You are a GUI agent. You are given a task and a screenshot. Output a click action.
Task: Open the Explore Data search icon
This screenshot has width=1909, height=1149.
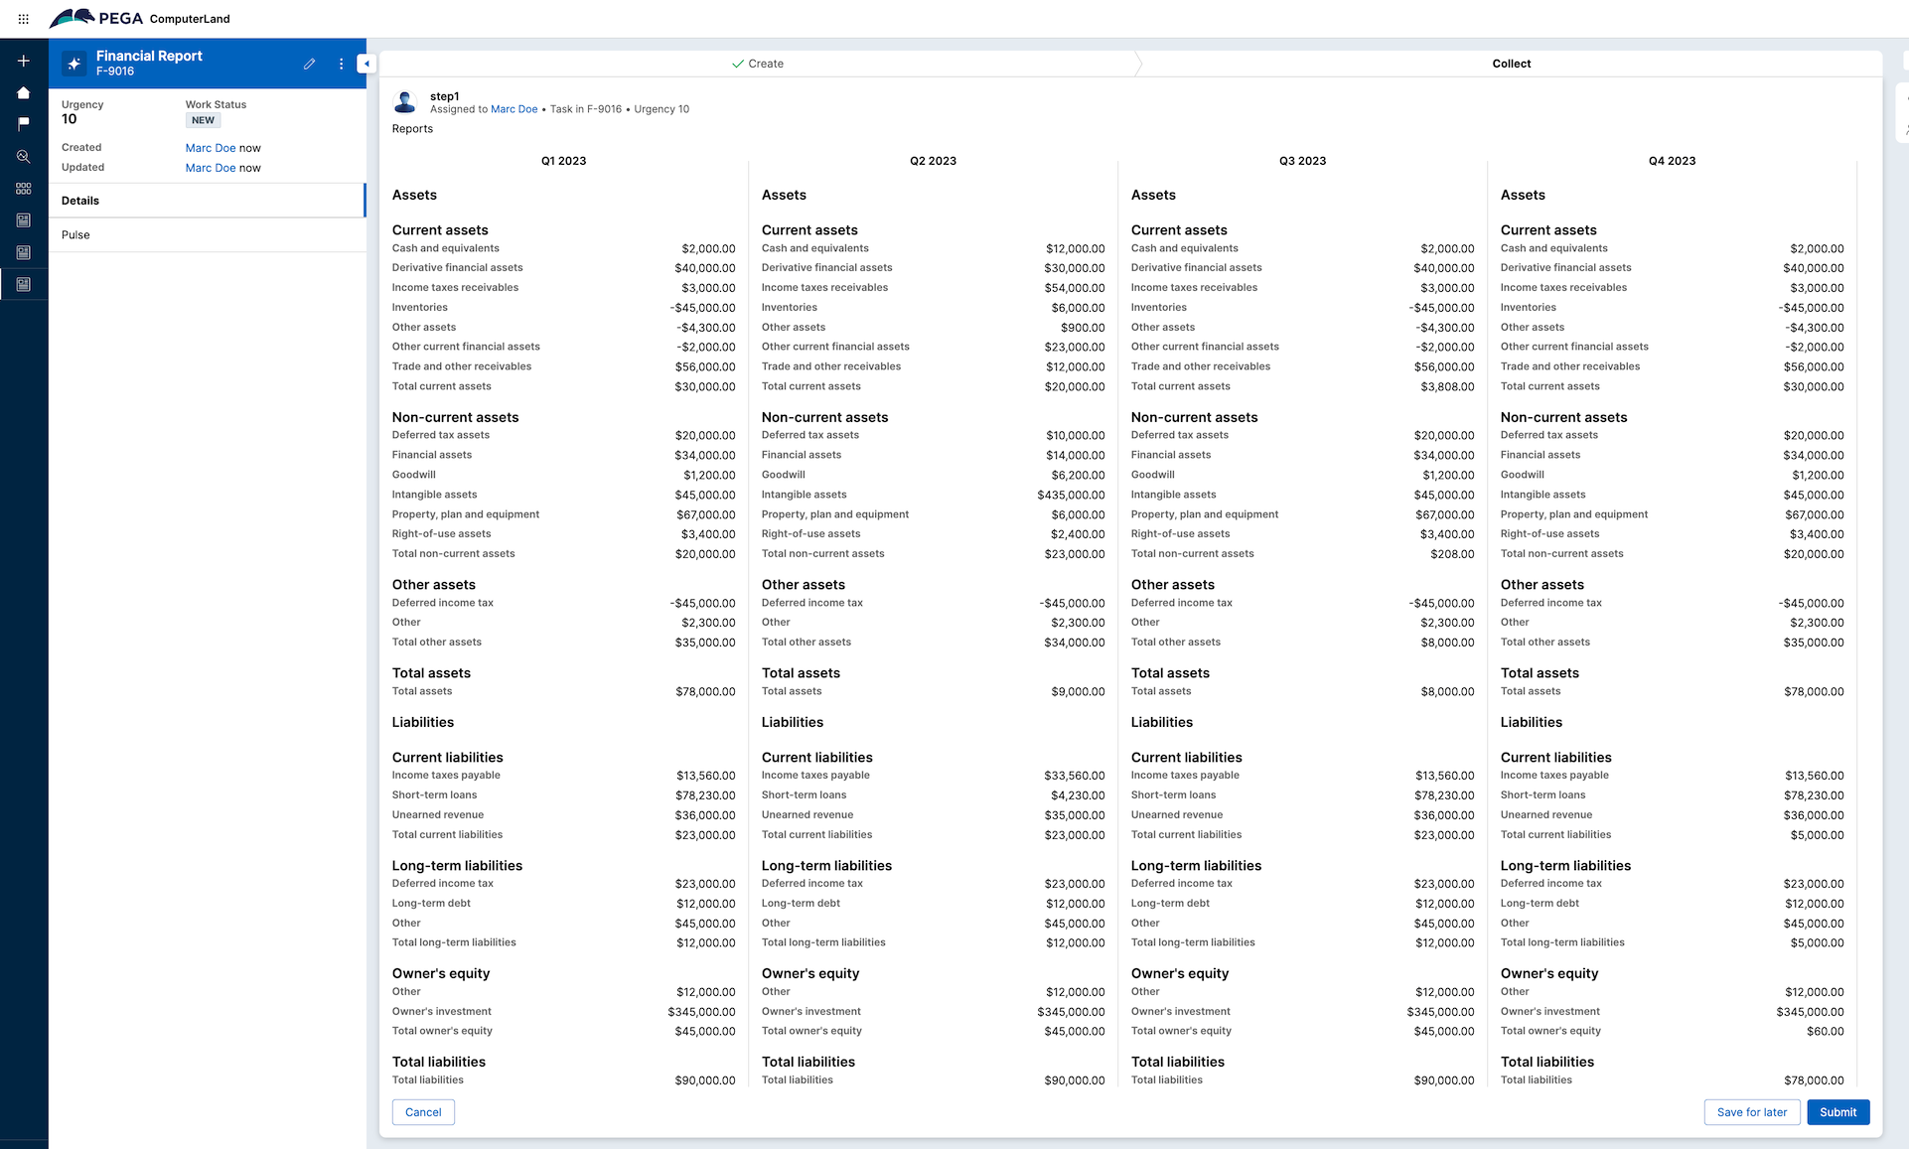(24, 157)
